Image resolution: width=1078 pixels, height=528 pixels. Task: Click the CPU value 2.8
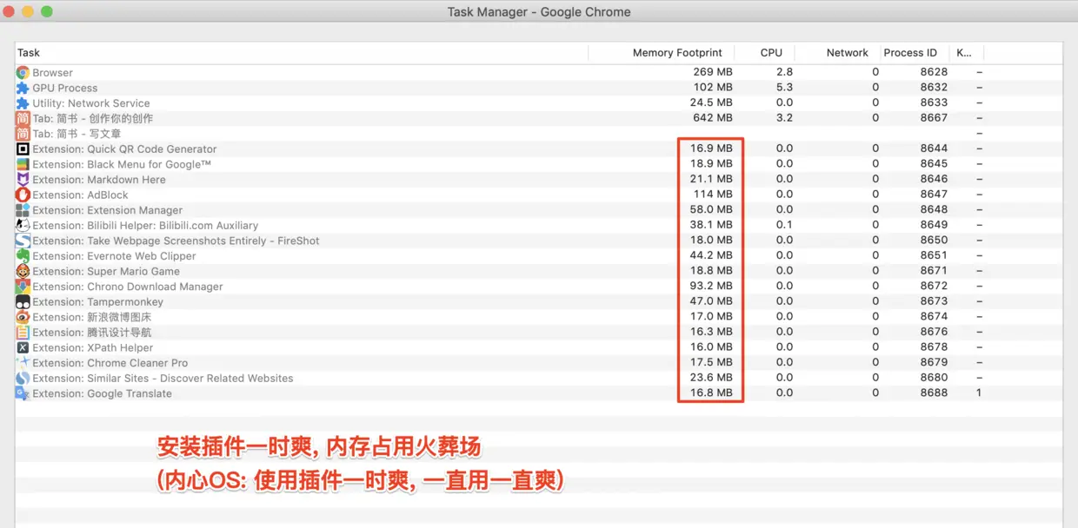(x=785, y=72)
